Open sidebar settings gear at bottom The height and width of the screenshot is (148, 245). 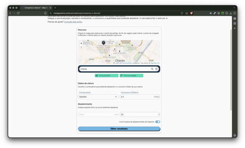tap(235, 135)
